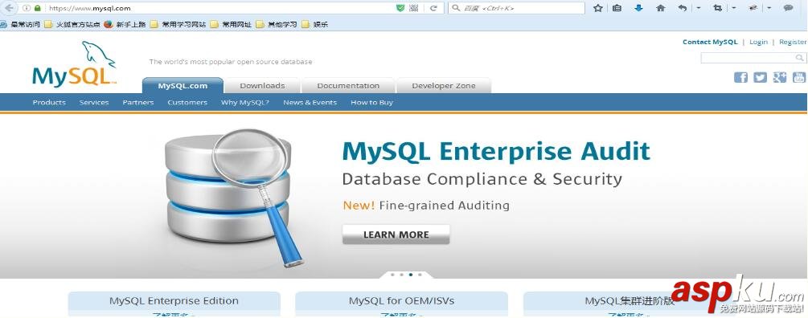
Task: Open MySQL Twitter page icon
Action: [x=760, y=78]
